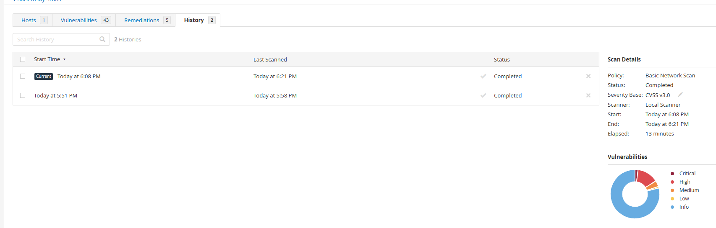
Task: Click the Current badge on the first history row
Action: click(x=44, y=76)
